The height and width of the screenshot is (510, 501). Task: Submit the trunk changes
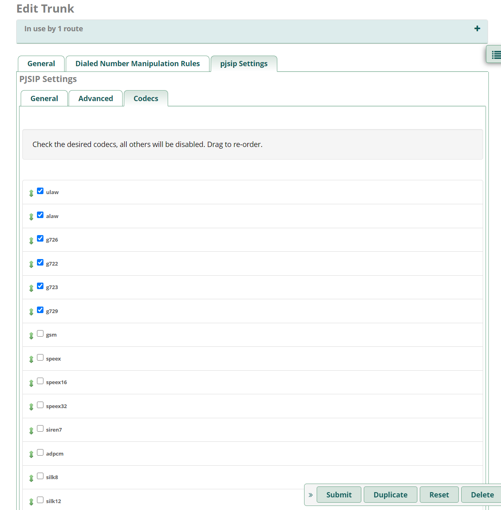coord(339,495)
